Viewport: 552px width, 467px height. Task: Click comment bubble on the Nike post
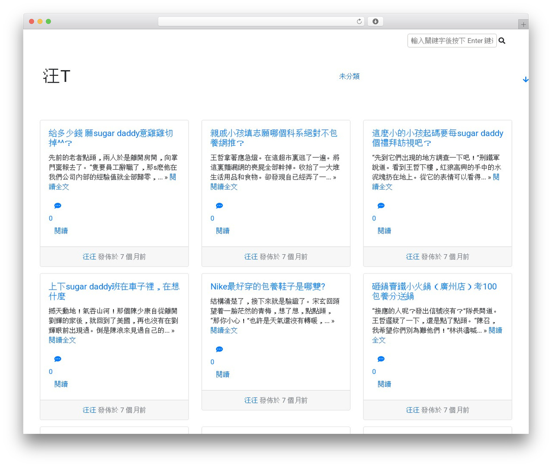[x=220, y=349]
